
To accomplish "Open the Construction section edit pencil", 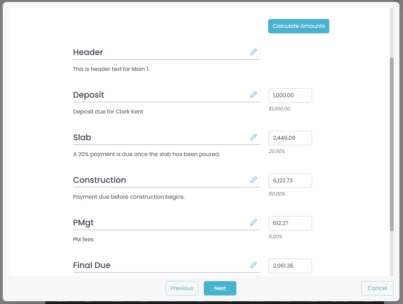I will (253, 180).
